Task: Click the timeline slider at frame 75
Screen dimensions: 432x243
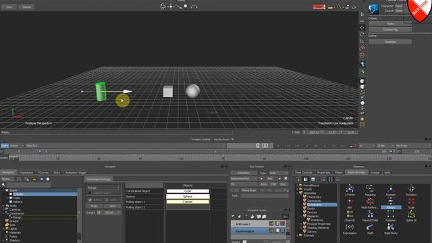Action: tap(223, 158)
